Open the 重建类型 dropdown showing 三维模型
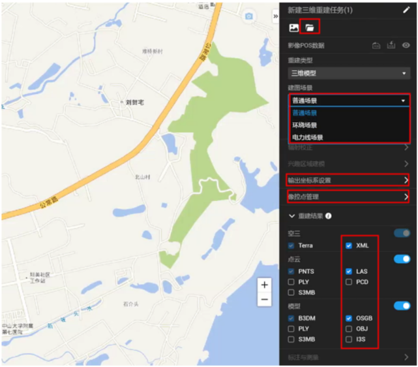 tap(349, 74)
